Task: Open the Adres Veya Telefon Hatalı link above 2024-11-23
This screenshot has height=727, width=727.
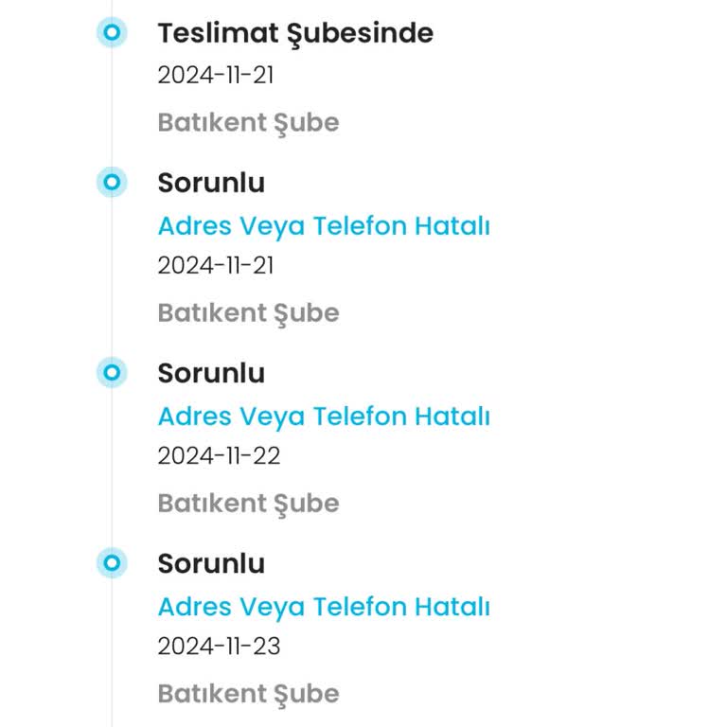Action: [324, 607]
